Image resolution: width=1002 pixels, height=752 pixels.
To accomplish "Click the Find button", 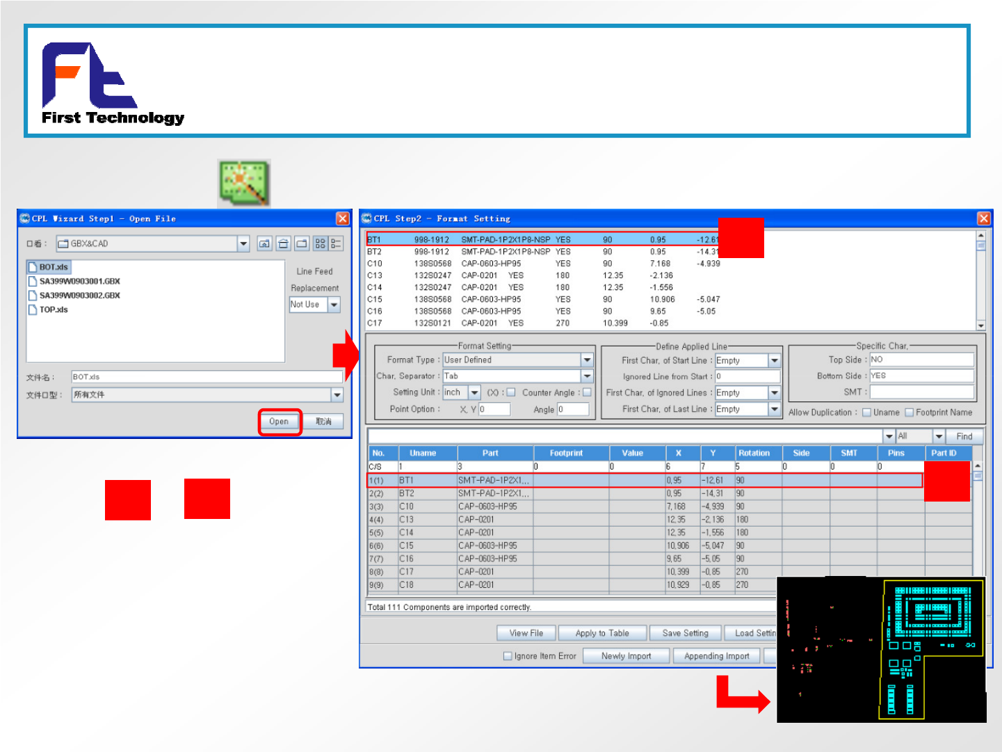I will tap(964, 436).
